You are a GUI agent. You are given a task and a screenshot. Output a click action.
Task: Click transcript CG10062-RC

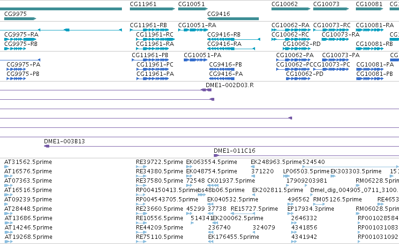click(x=291, y=39)
